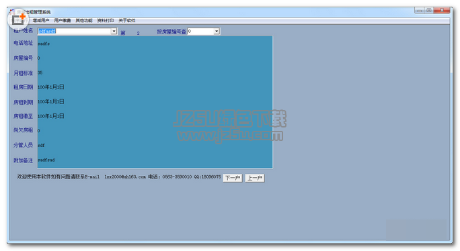The width and height of the screenshot is (460, 251).
Task: Click the 分管人员 value 'sdf'
Action: click(41, 145)
